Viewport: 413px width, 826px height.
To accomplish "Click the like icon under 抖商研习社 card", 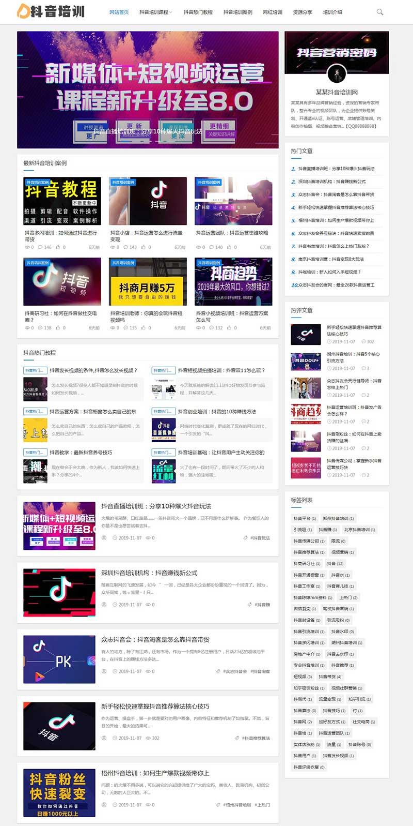I will (x=58, y=328).
